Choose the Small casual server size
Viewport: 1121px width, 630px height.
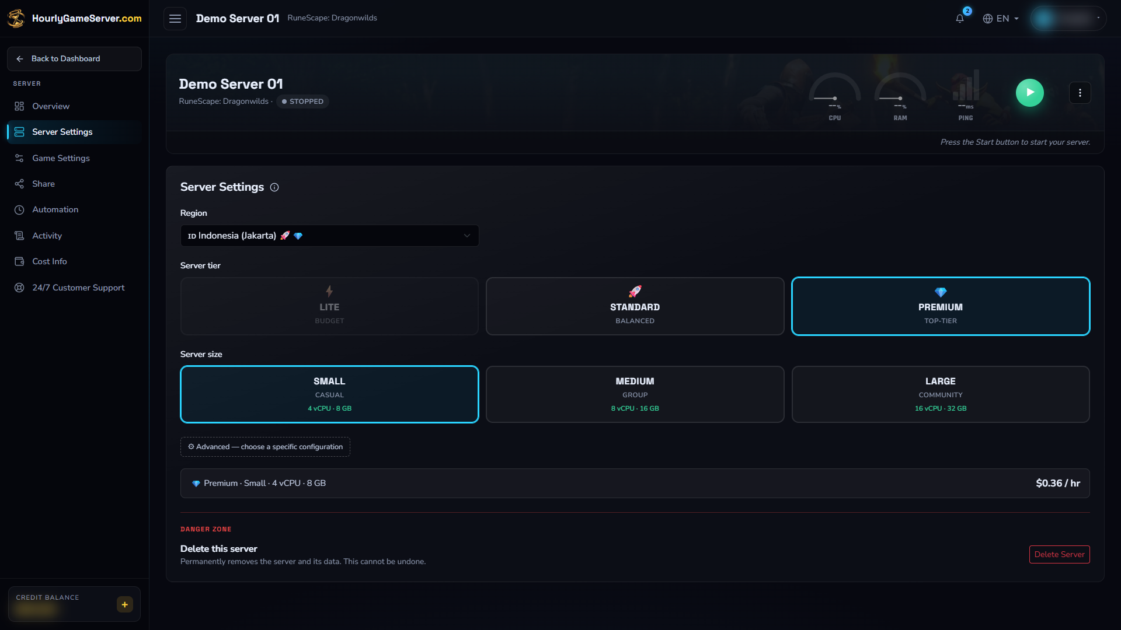(329, 394)
